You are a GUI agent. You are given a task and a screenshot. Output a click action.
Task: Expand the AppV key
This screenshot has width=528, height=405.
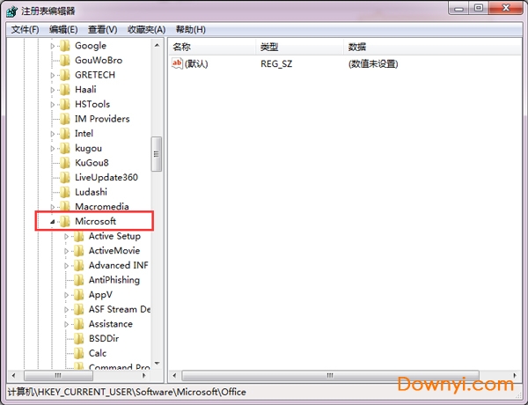click(66, 295)
